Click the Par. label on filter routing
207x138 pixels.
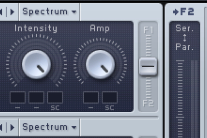coord(185,47)
